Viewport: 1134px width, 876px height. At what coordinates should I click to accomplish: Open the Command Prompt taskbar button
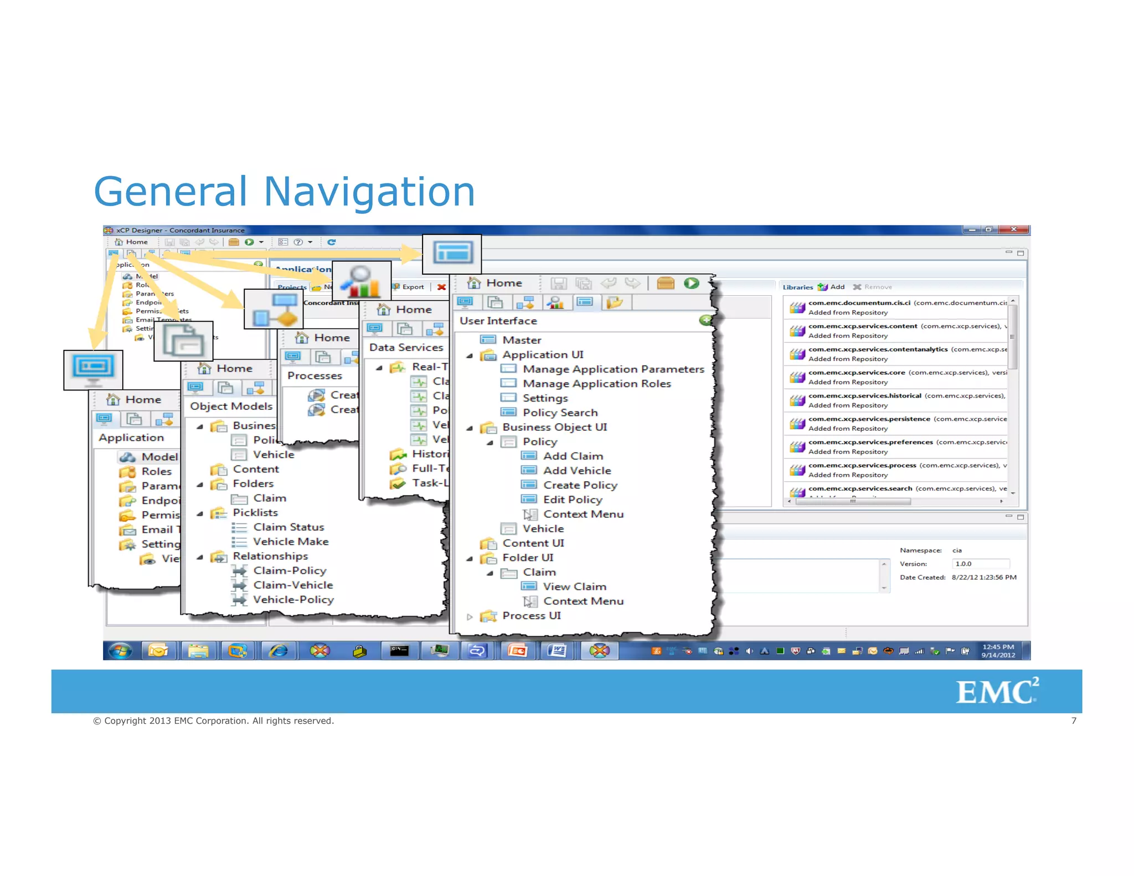click(399, 651)
